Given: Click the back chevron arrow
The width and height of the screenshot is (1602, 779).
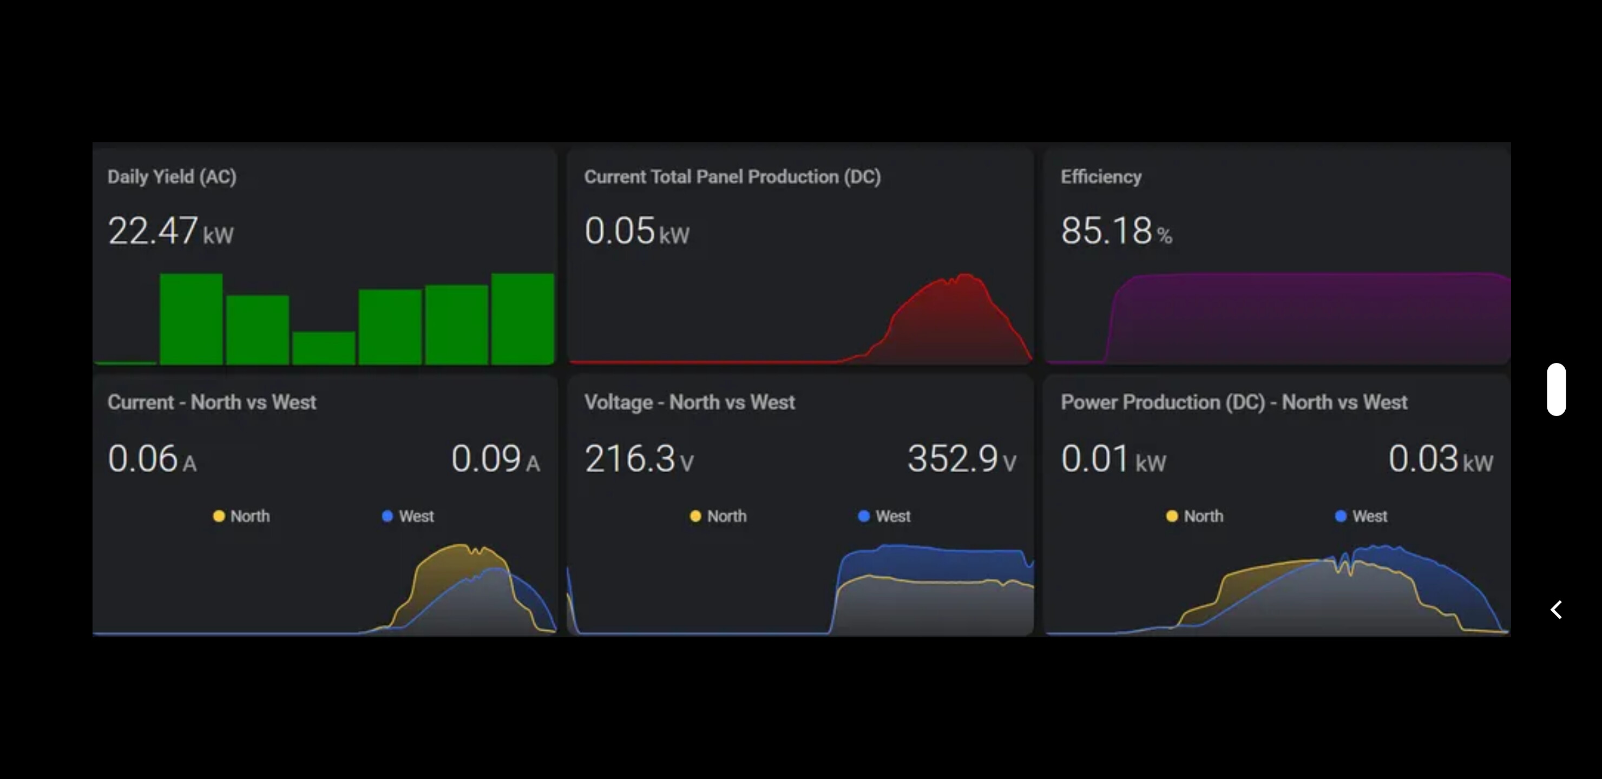Looking at the screenshot, I should tap(1556, 609).
